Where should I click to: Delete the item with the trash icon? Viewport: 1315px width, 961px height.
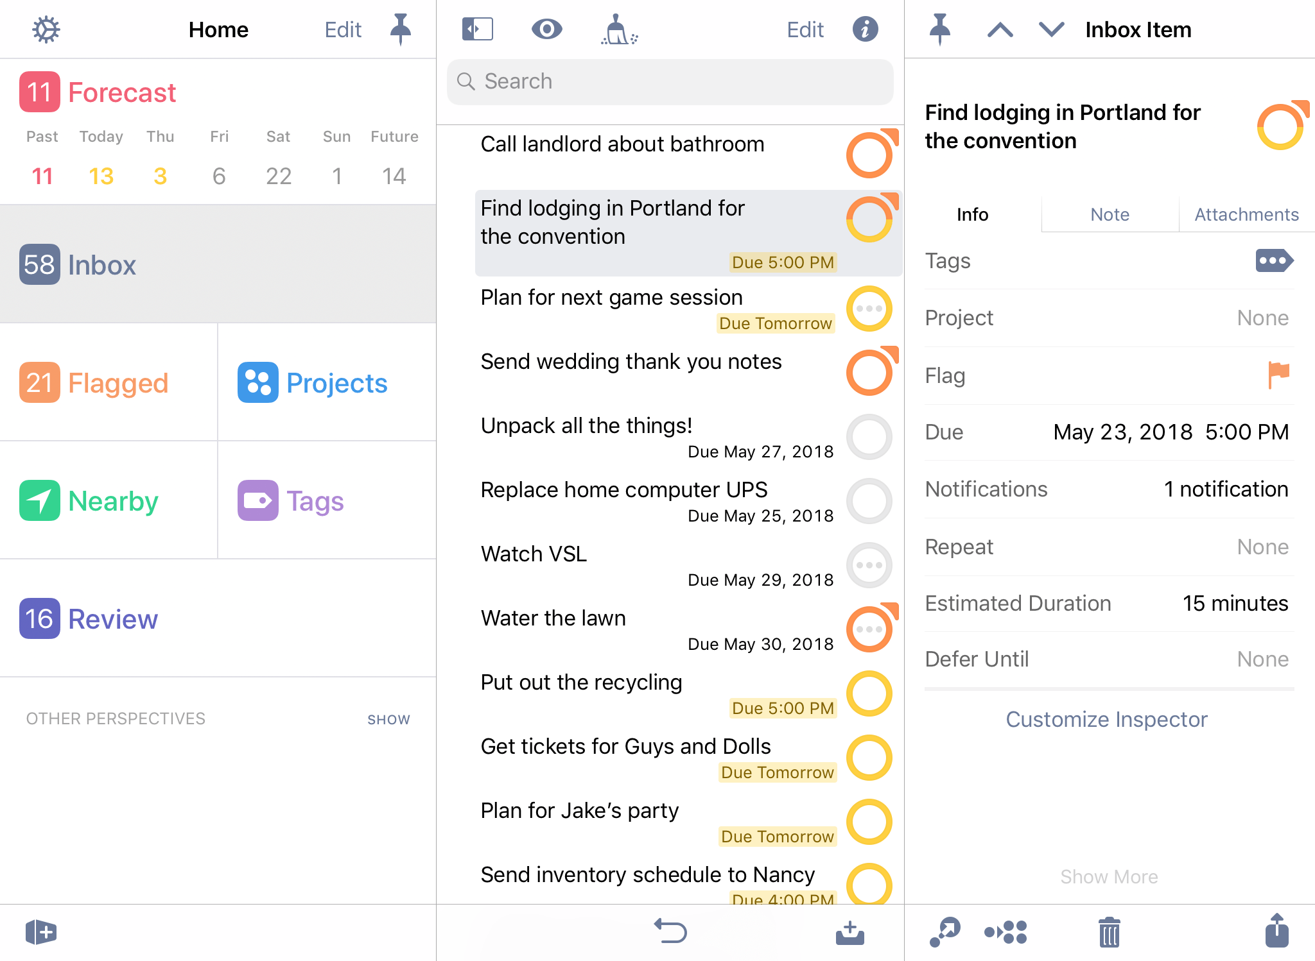click(x=1109, y=932)
